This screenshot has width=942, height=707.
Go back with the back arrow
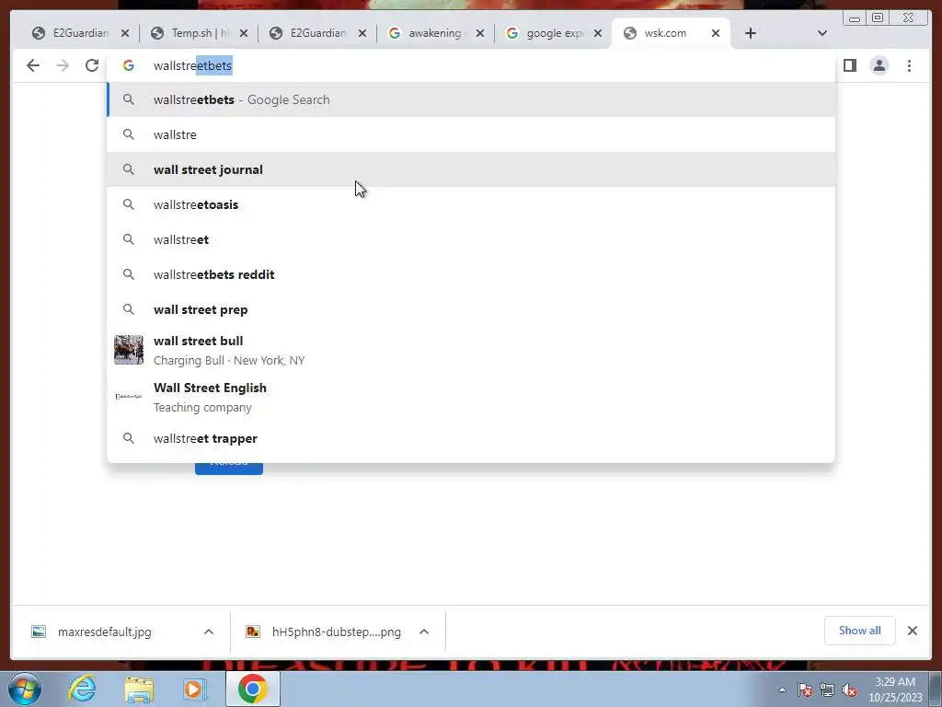point(33,65)
